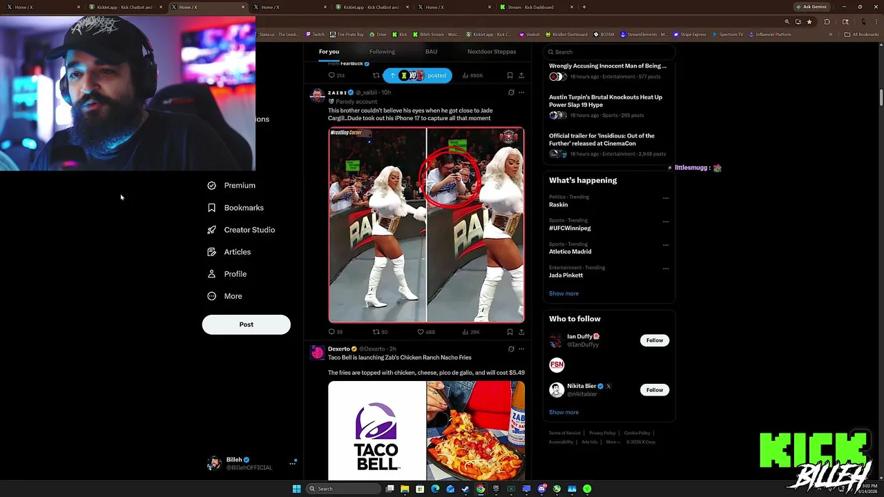Switch to the Following tab

coord(382,52)
